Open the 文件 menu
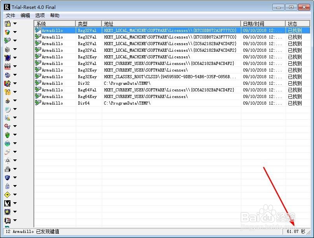314x238 pixels. coord(10,16)
